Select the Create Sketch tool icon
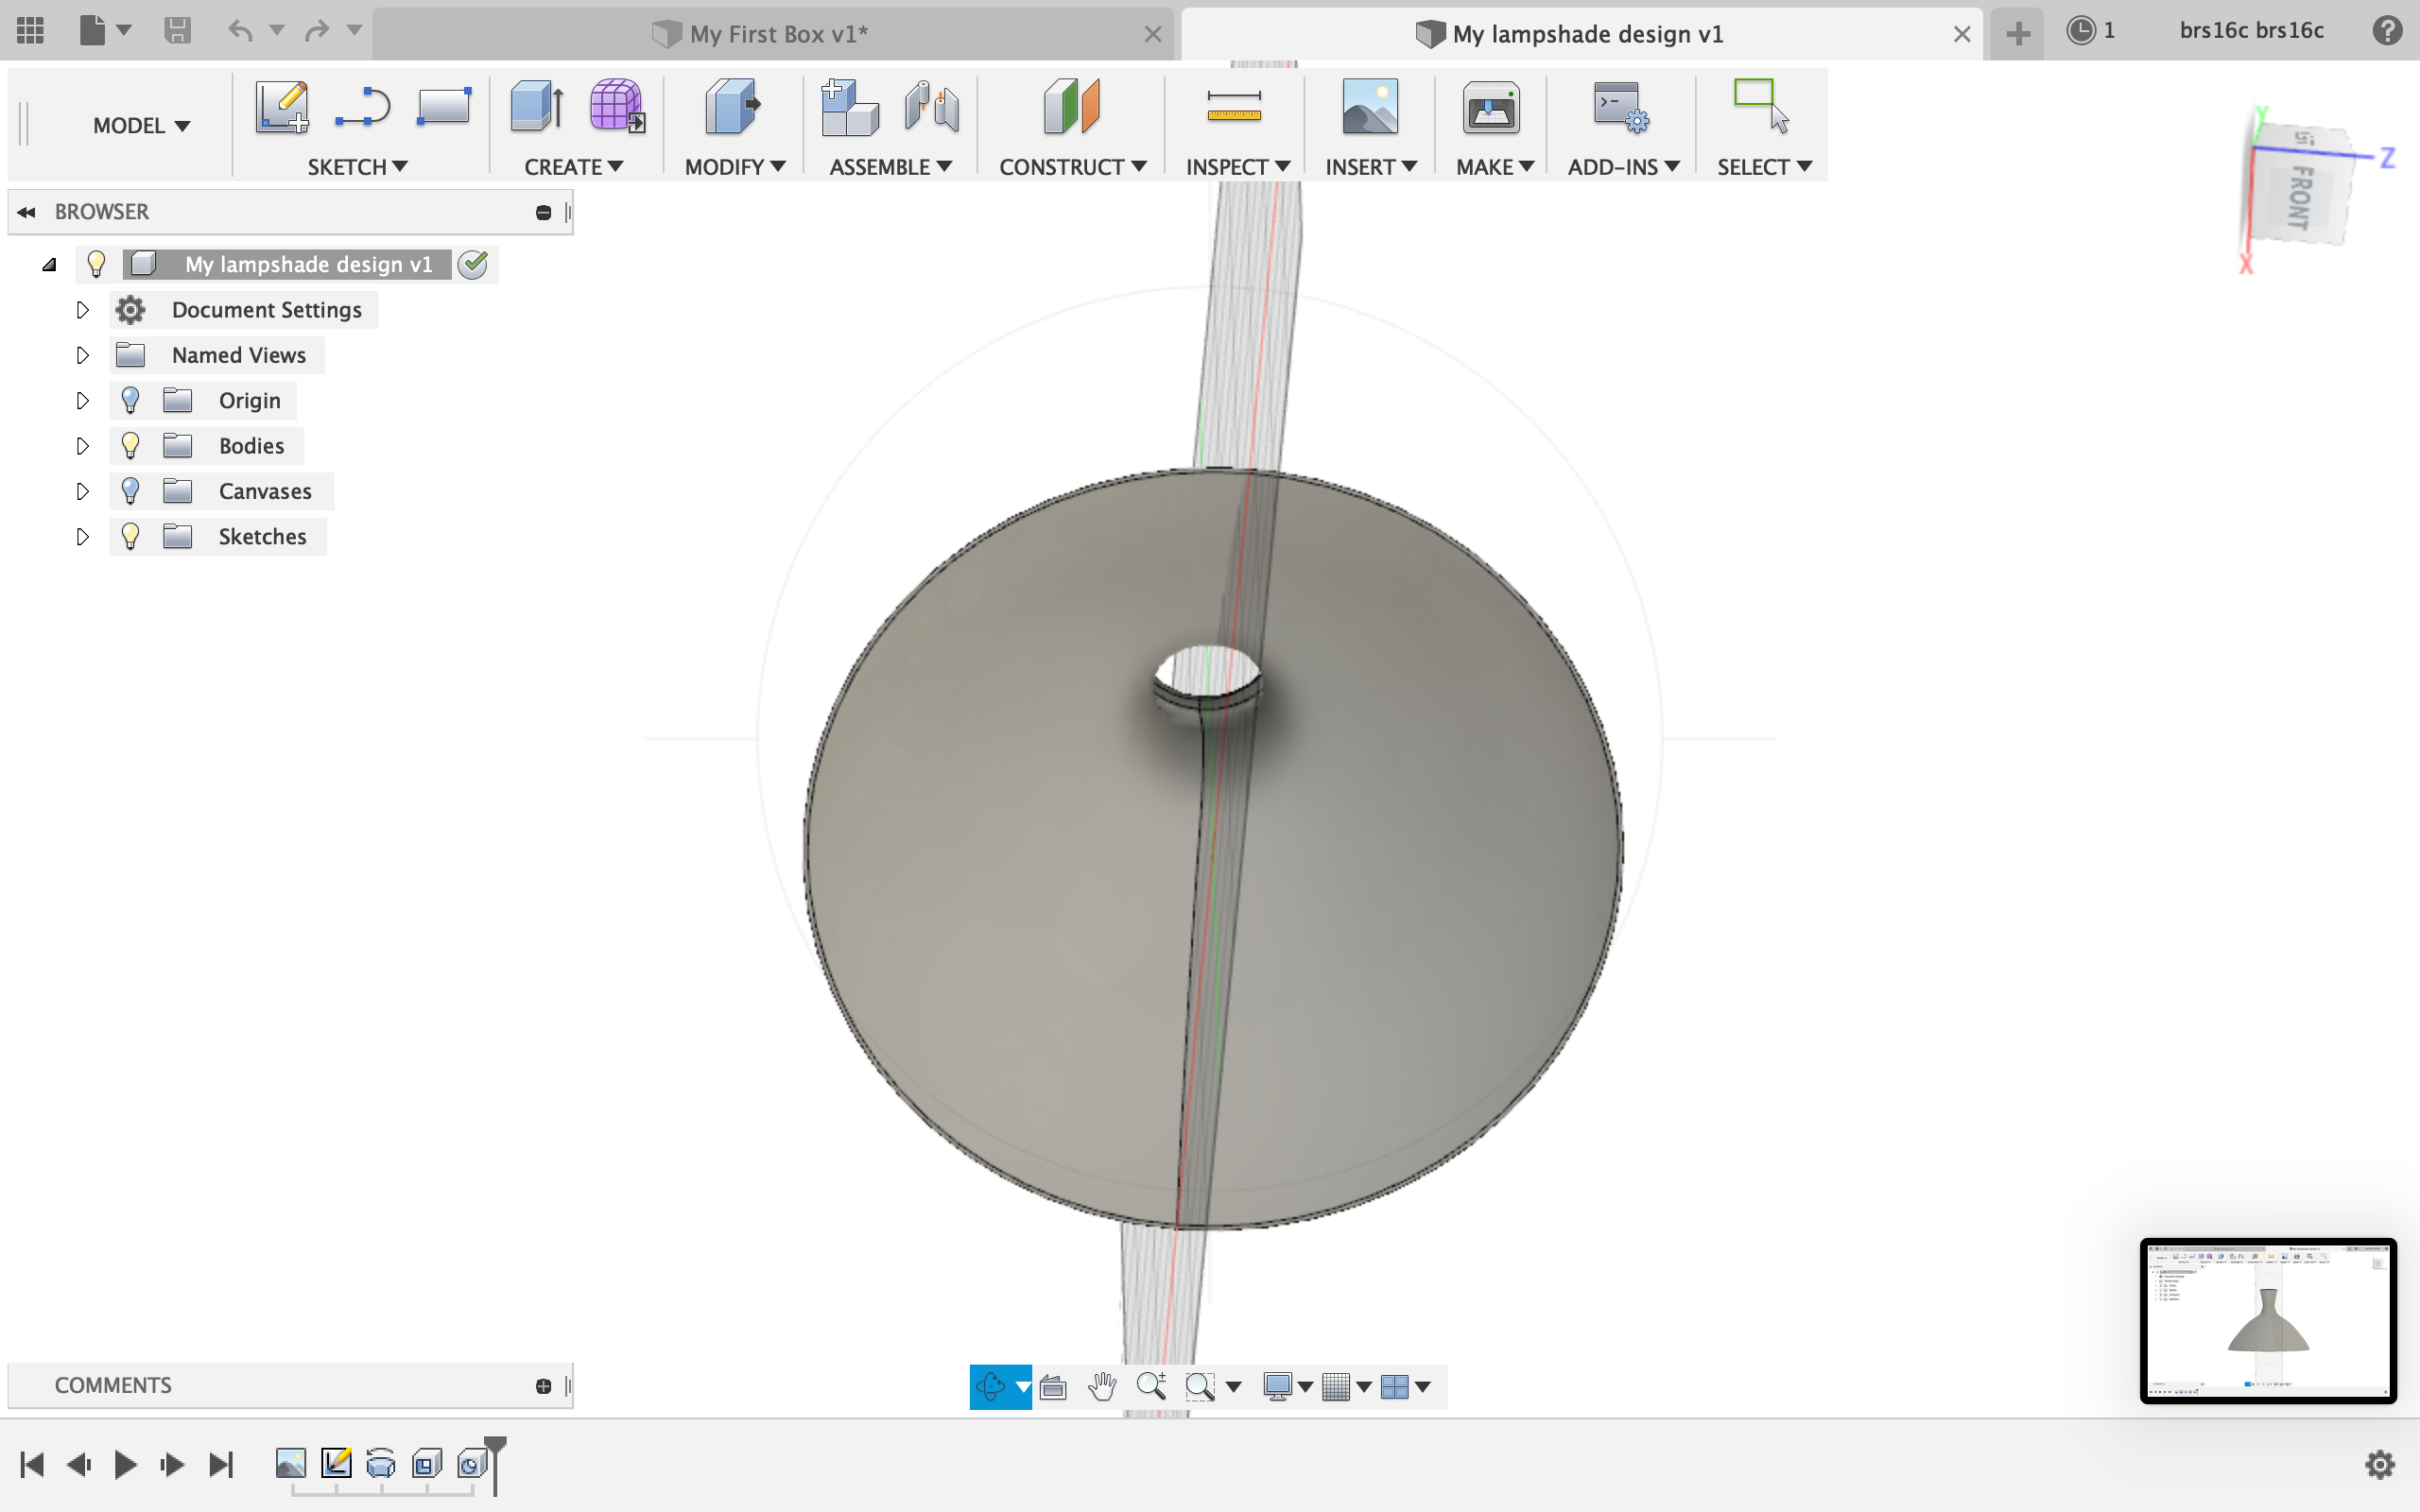2420x1512 pixels. (281, 106)
